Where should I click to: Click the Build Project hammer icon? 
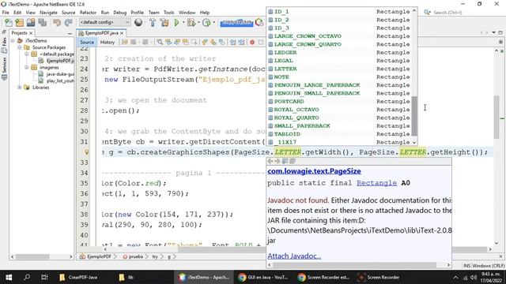(x=153, y=23)
